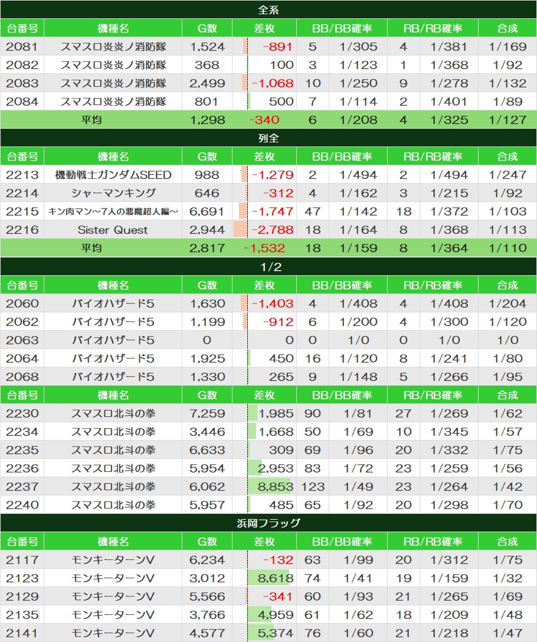Click machine number 2068
The image size is (537, 642).
(x=22, y=377)
